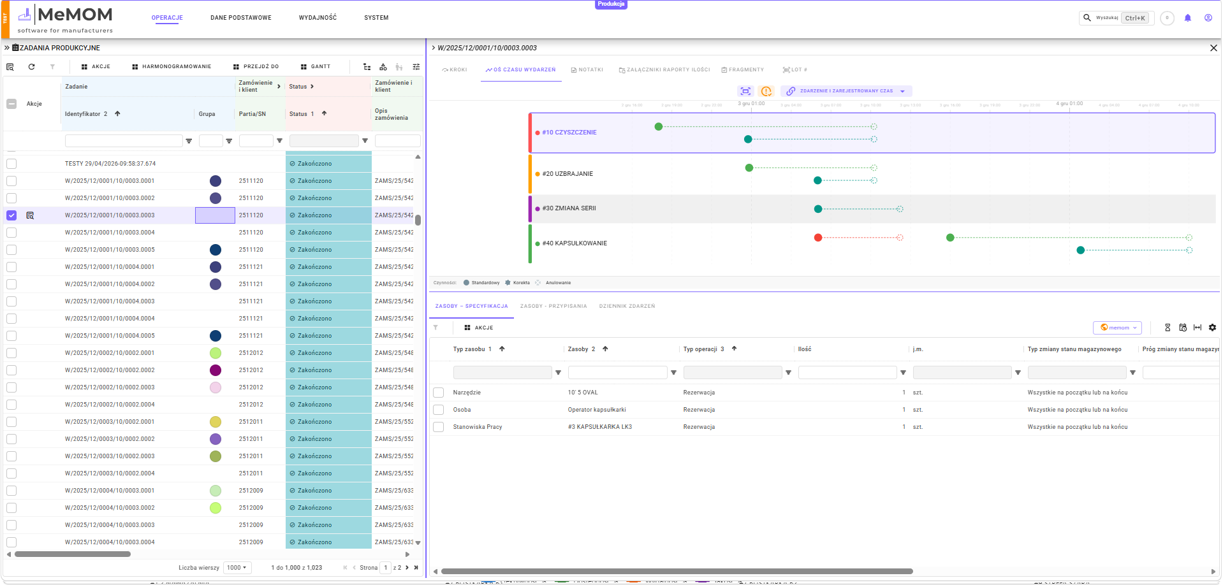Check the Narzędzie resource row checkbox
Image resolution: width=1223 pixels, height=585 pixels.
click(438, 393)
